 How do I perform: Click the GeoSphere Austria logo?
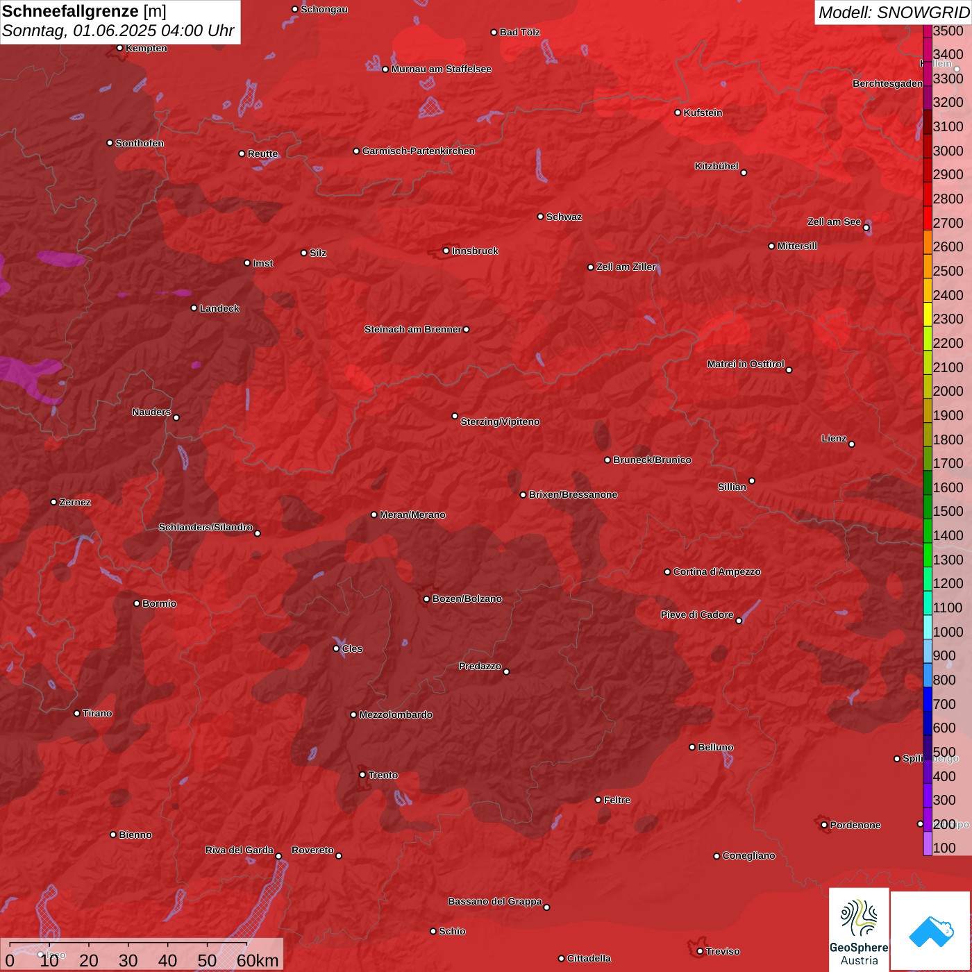tap(859, 930)
